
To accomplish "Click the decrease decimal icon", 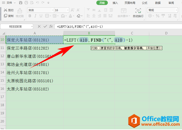I will [x=175, y=16].
